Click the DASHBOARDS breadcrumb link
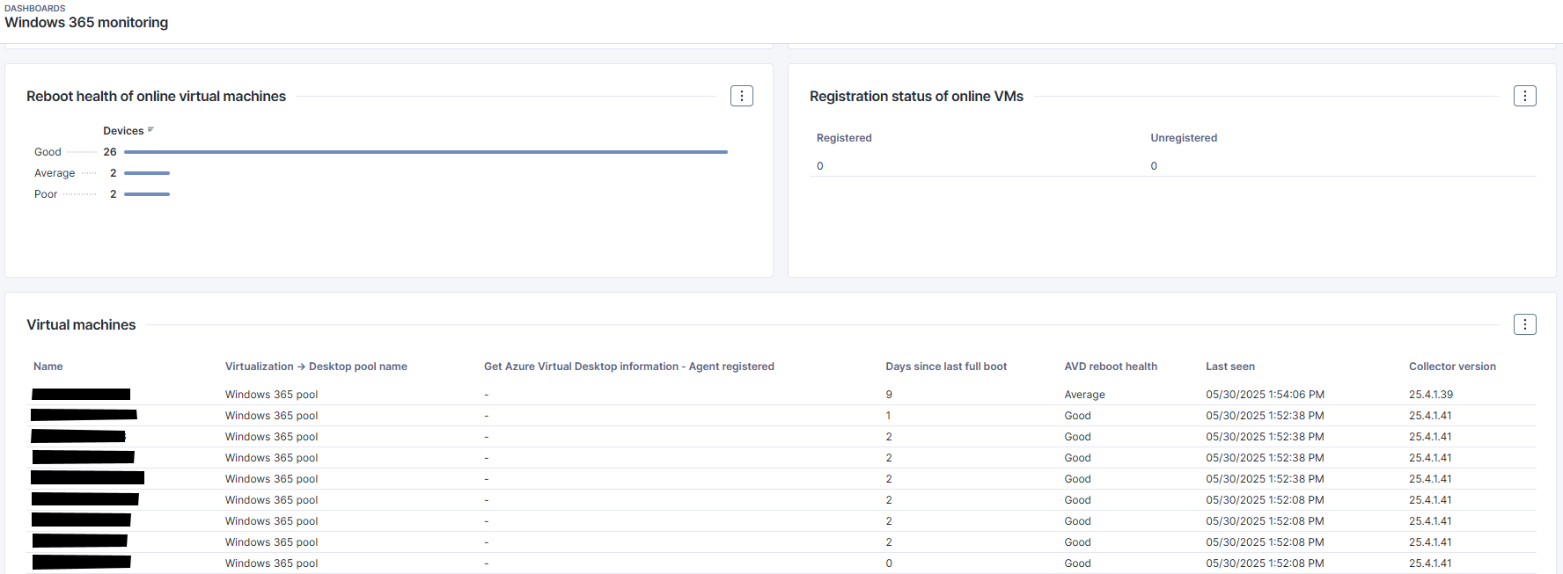 click(x=35, y=8)
